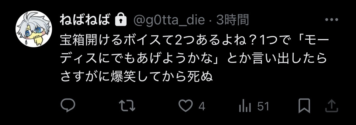Save tweet with the bookmark icon
The image size is (356, 125).
pos(304,106)
